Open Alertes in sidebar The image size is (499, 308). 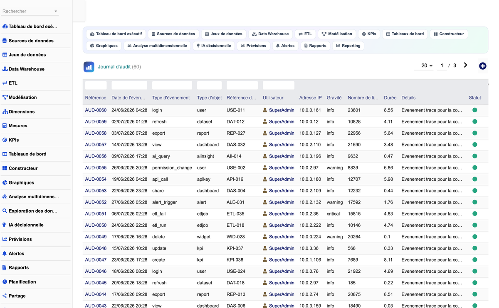pos(13,254)
